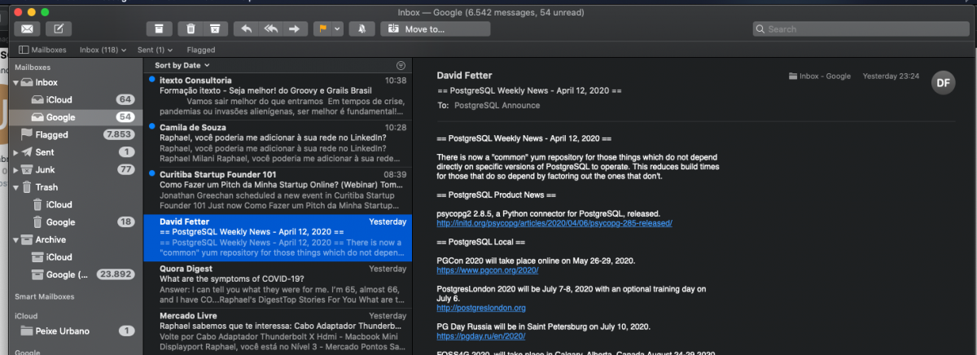Select Google archive with 23.892 badge
Viewport: 977px width, 355px height.
[x=75, y=274]
